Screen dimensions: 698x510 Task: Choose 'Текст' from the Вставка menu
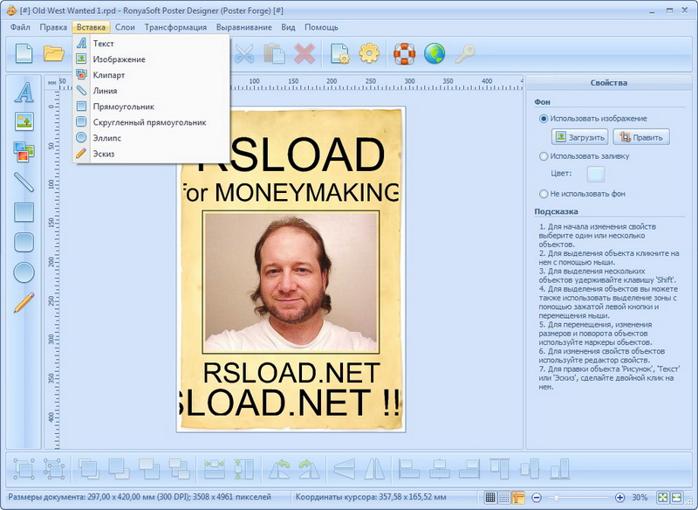151,43
